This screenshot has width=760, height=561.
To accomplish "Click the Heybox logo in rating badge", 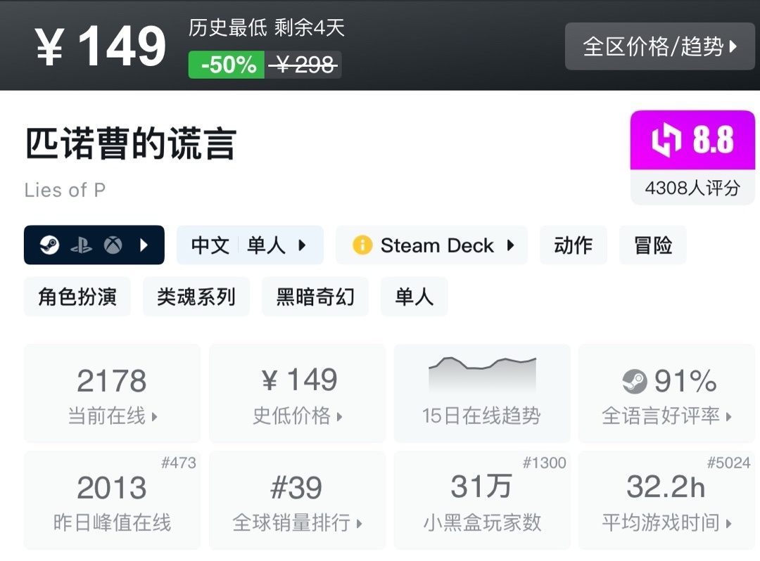I will [x=665, y=140].
